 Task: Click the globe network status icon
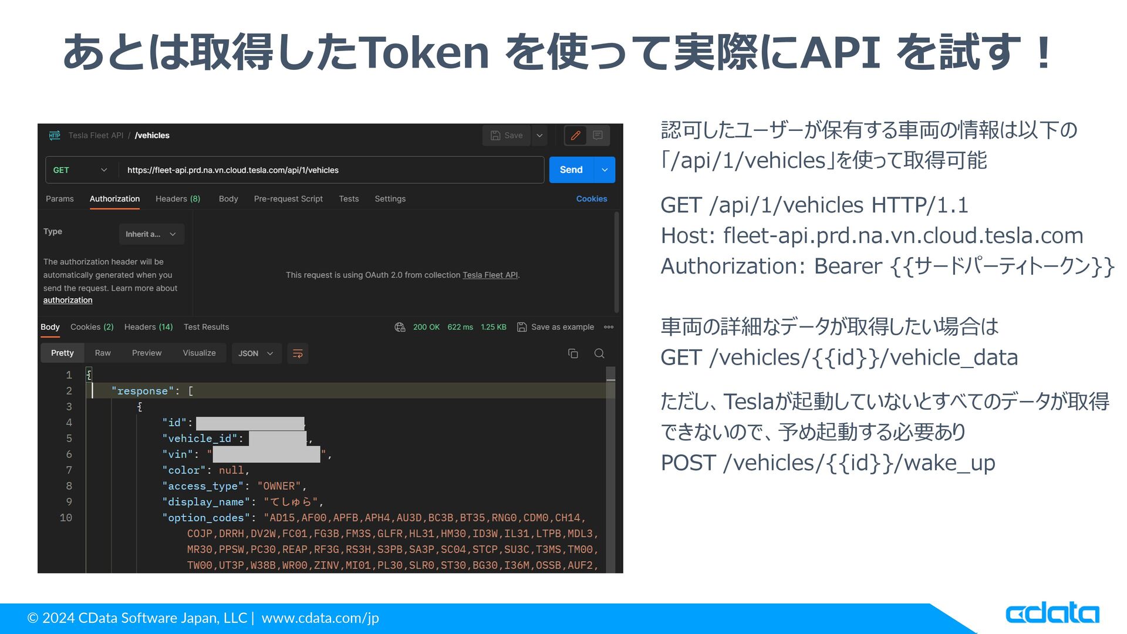(x=400, y=328)
